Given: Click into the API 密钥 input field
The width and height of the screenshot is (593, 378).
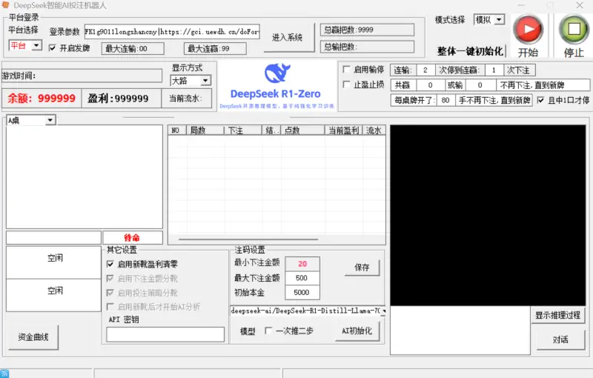Looking at the screenshot, I should [165, 334].
